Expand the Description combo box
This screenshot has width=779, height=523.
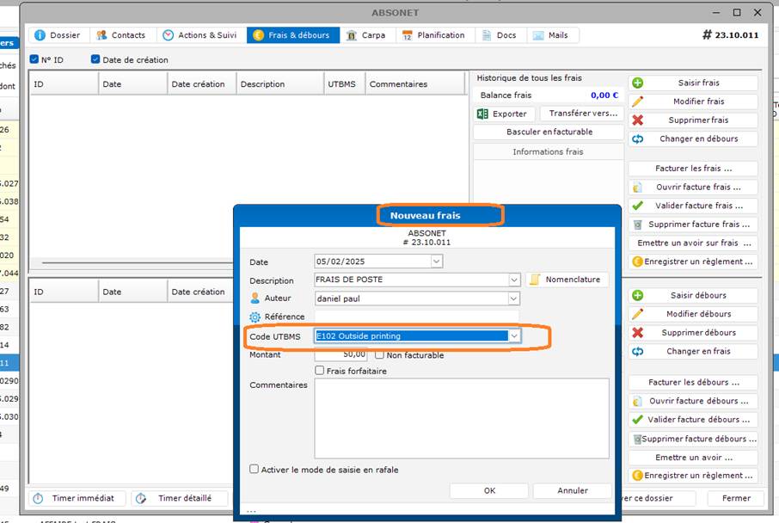pyautogui.click(x=514, y=280)
